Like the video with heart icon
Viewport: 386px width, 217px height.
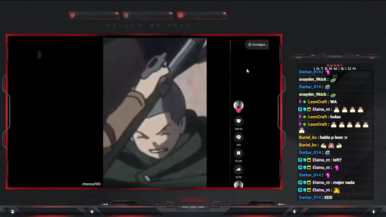(239, 121)
